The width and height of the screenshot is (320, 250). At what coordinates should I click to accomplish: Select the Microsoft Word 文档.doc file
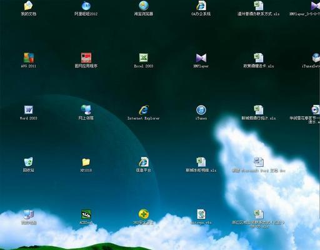[259, 162]
